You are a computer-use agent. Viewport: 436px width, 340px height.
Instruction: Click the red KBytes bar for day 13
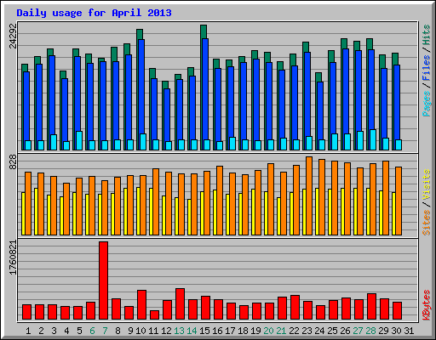(x=180, y=304)
